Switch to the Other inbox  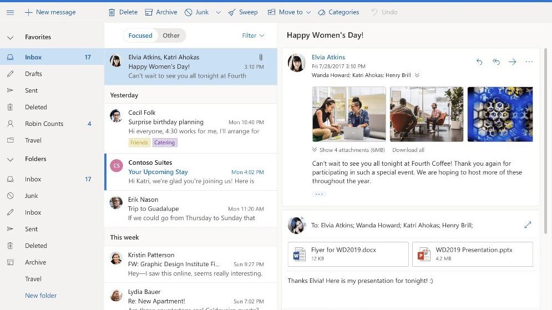[171, 35]
